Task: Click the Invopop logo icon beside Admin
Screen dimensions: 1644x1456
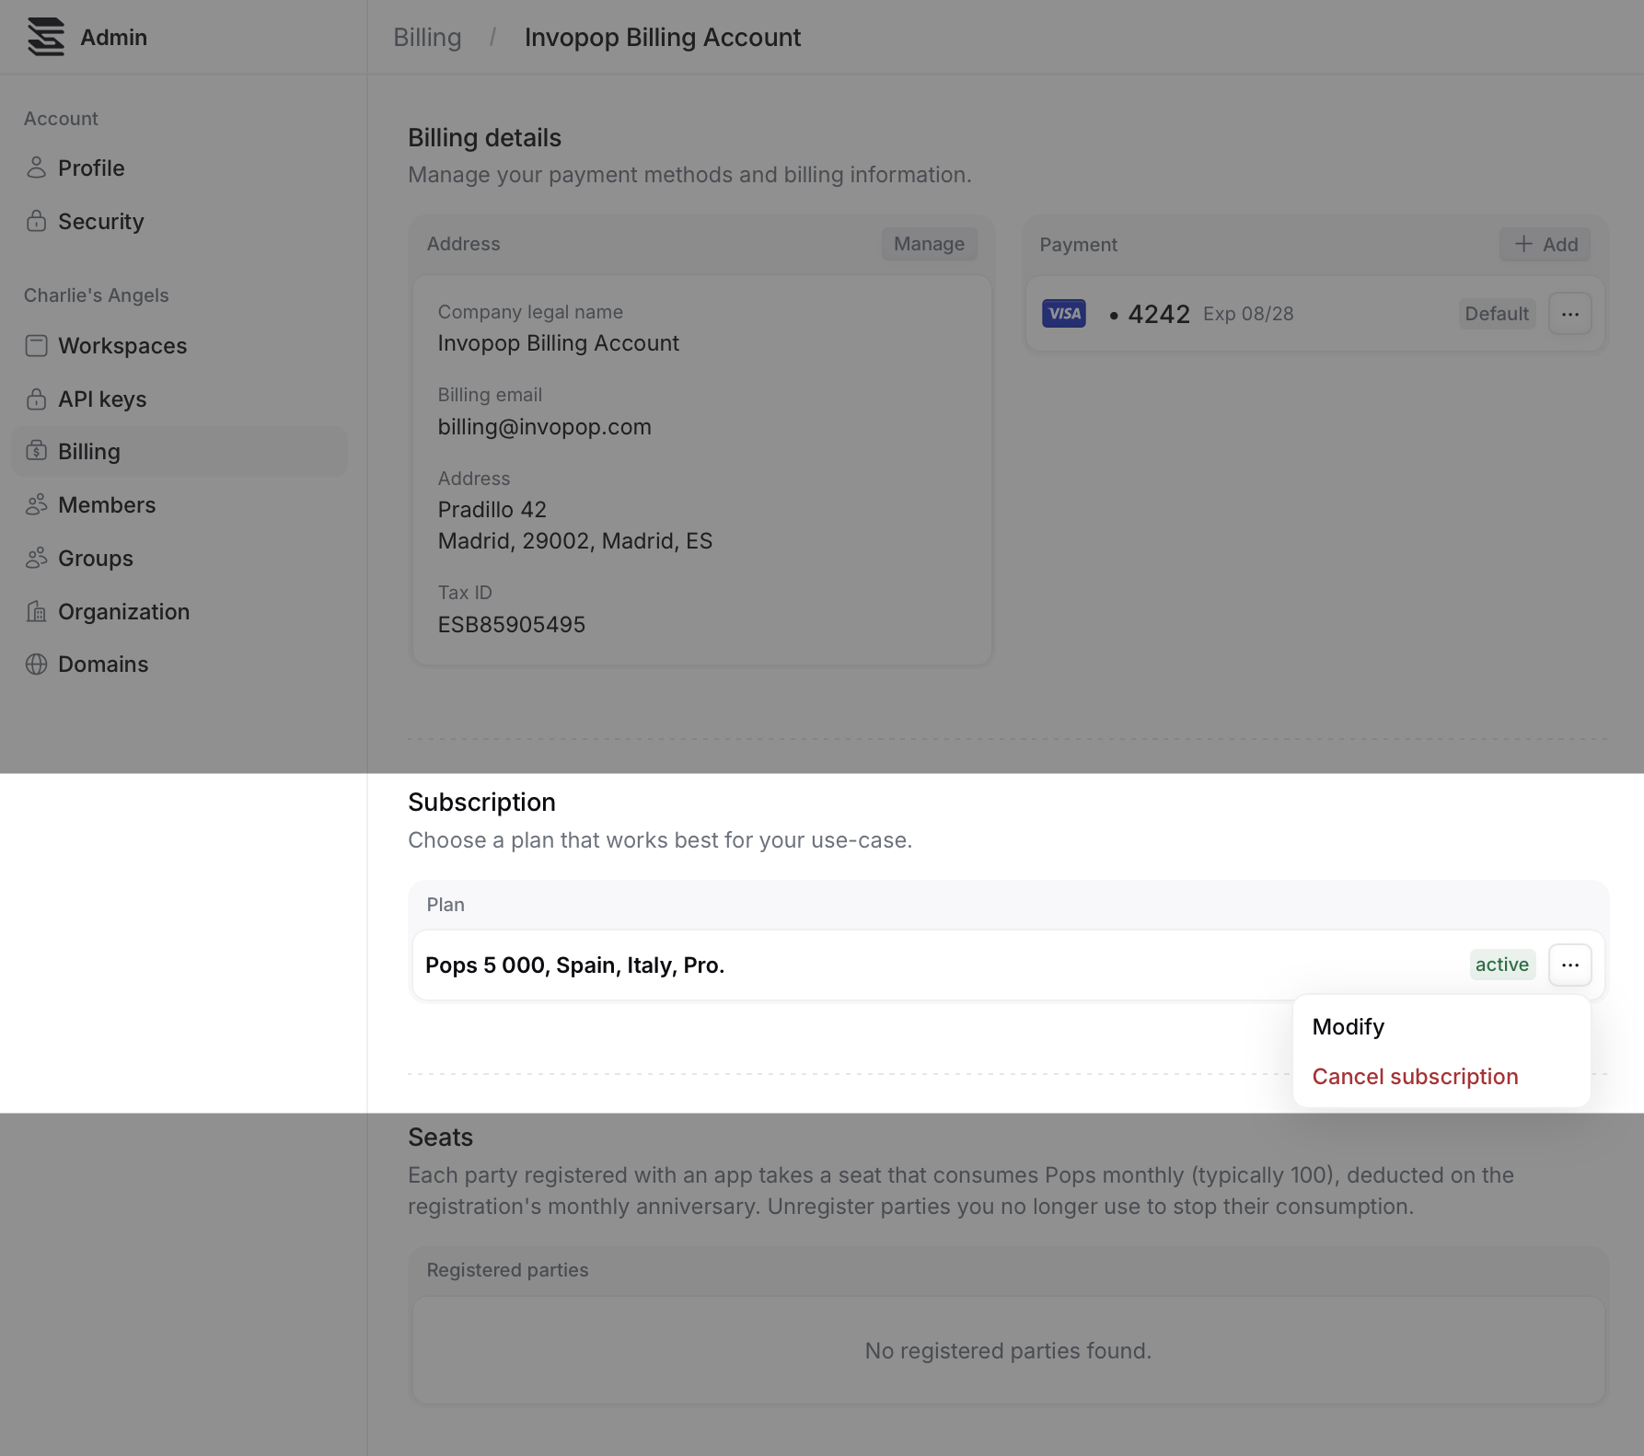Action: (46, 37)
